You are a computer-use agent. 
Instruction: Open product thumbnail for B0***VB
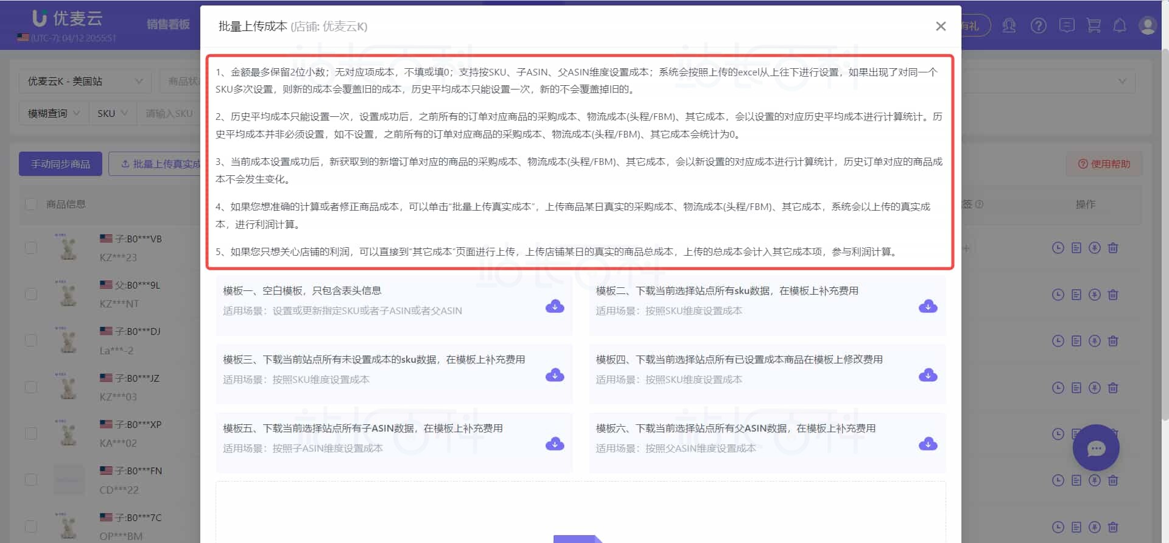click(x=68, y=247)
